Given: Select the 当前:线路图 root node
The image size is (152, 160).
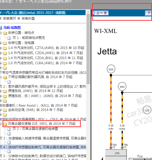Looking at the screenshot, I should click(12, 28).
